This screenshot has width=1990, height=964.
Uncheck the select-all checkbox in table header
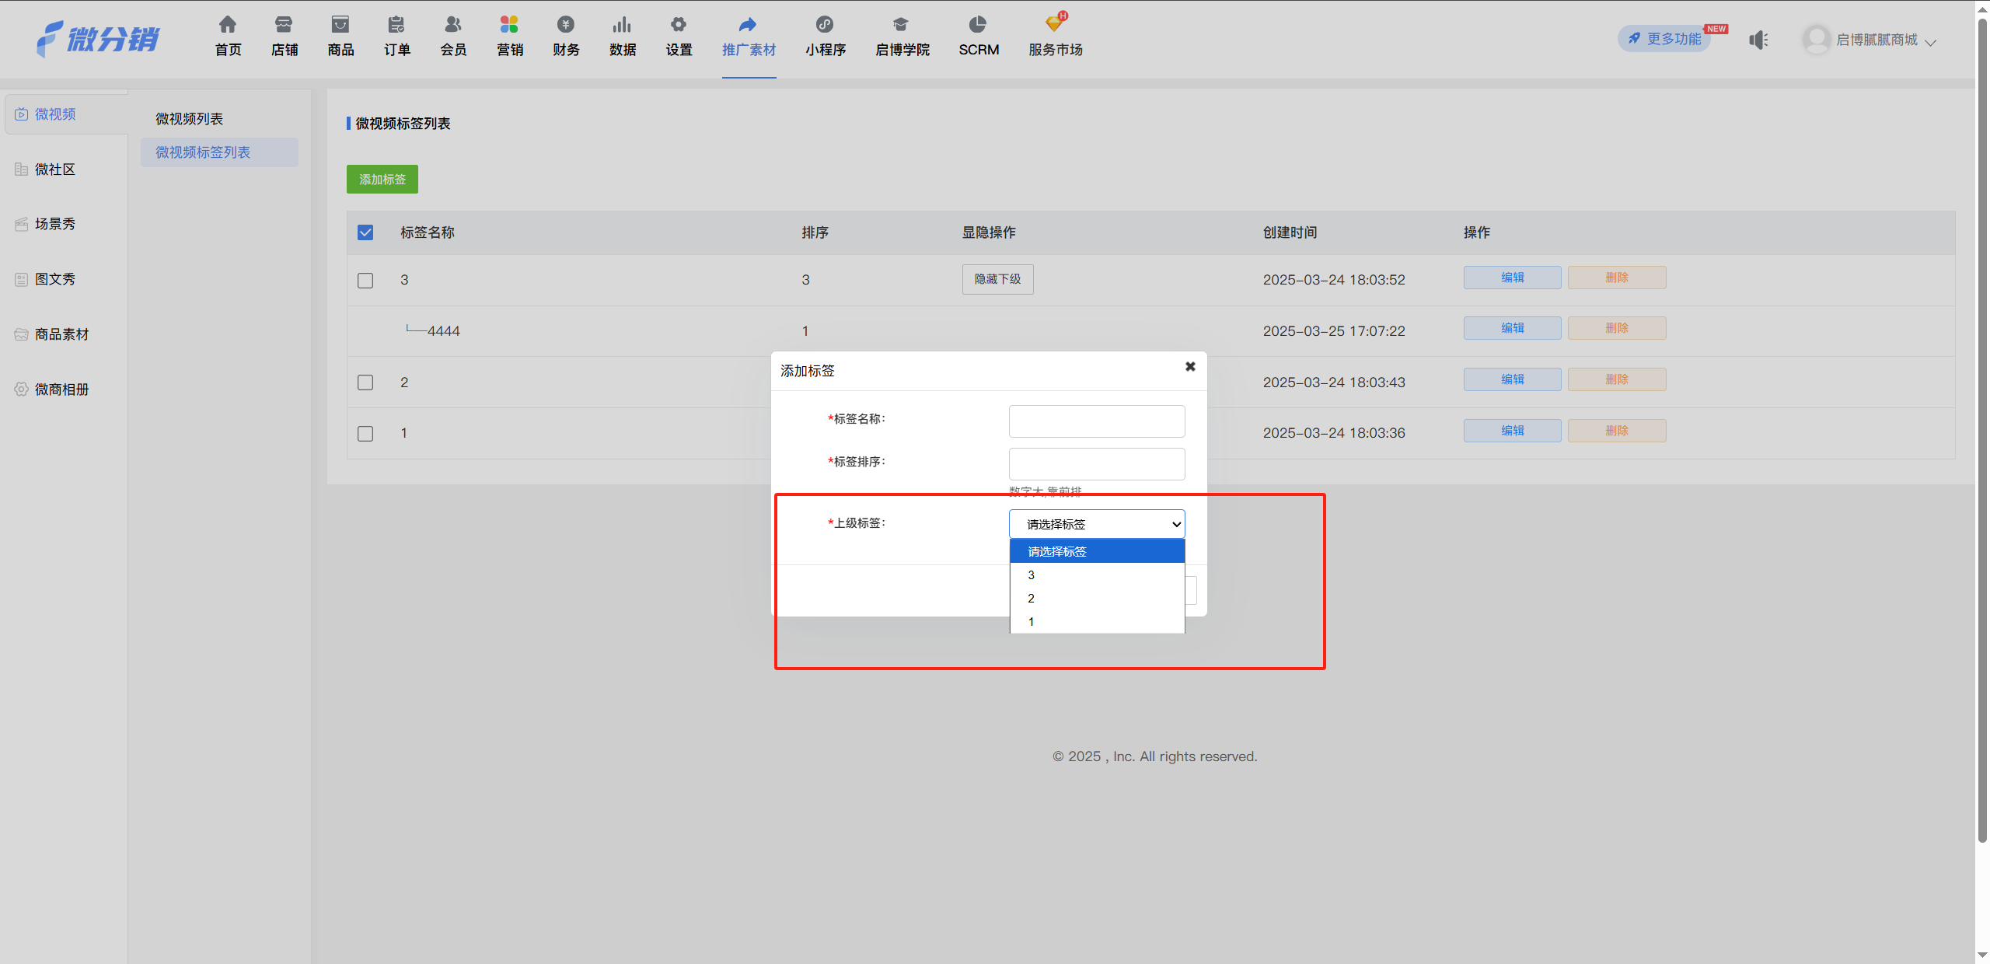coord(365,232)
